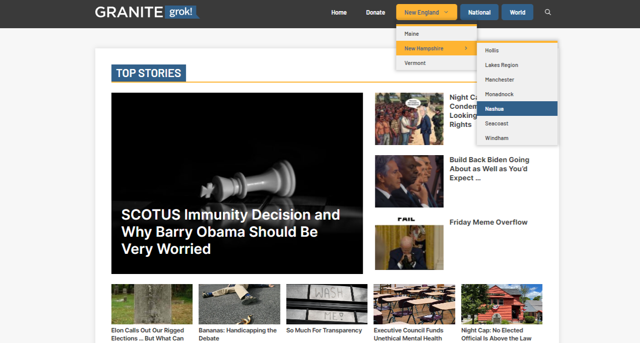Expand the New Hampshire submenu arrow
640x343 pixels.
tap(466, 48)
